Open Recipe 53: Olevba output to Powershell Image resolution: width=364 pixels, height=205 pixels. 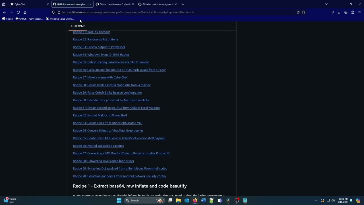coord(99,47)
